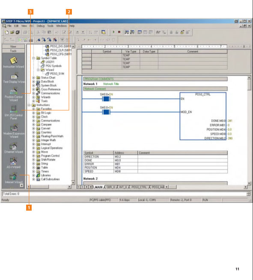253x280 pixels.
Task: Click the 'Network Title' text
Action: tap(111, 84)
